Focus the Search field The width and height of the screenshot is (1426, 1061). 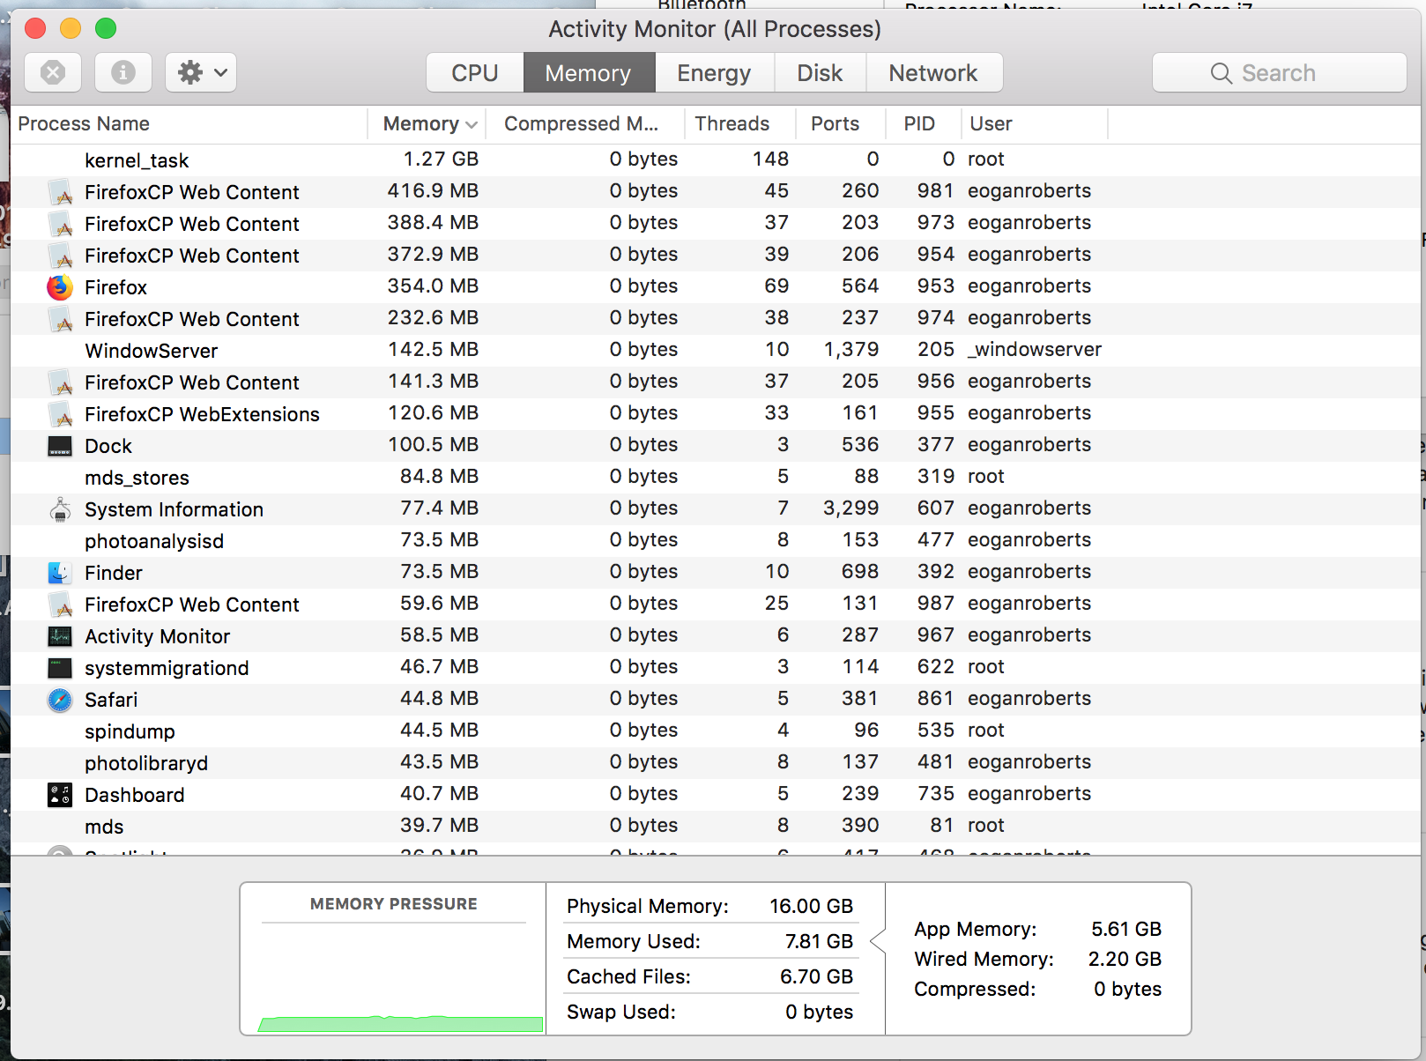1279,72
